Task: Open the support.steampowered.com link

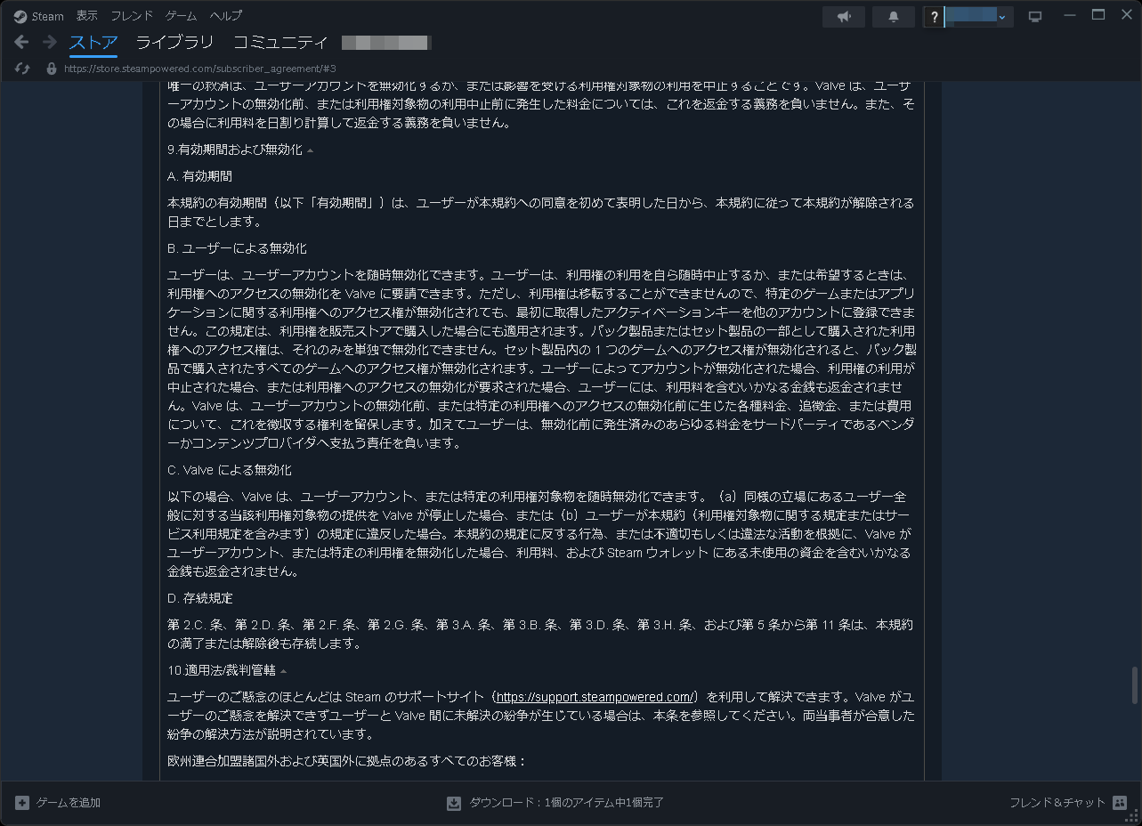Action: click(x=595, y=697)
